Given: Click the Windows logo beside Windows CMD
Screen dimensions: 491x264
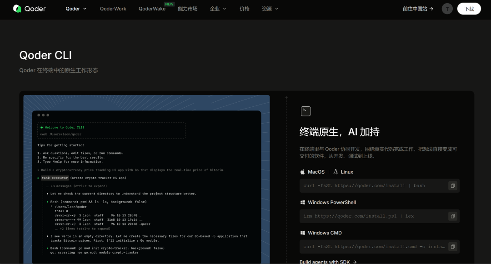Looking at the screenshot, I should tap(302, 233).
